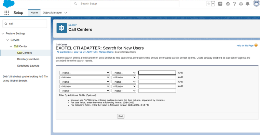Open the fifth row field dropdown
The width and height of the screenshot is (260, 135).
(85, 91)
